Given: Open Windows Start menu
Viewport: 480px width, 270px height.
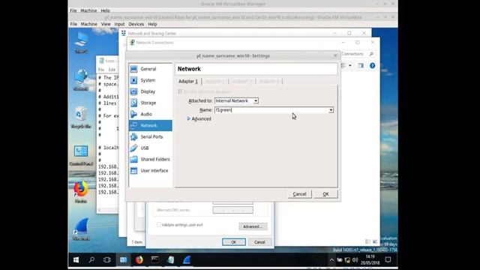Looking at the screenshot, I should pos(76,260).
